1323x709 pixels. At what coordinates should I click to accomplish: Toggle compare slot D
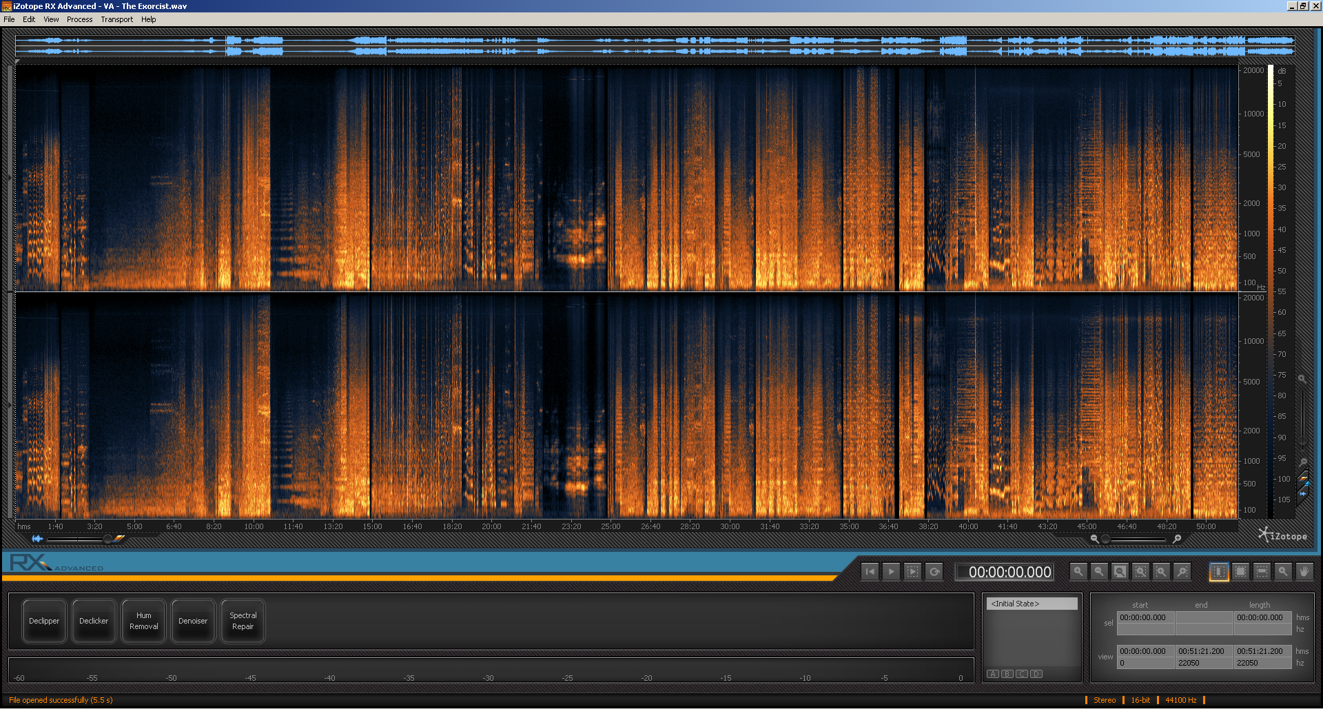click(1036, 674)
